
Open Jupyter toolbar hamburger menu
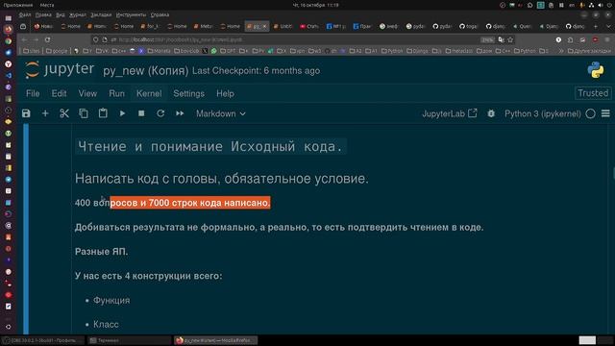[605, 113]
